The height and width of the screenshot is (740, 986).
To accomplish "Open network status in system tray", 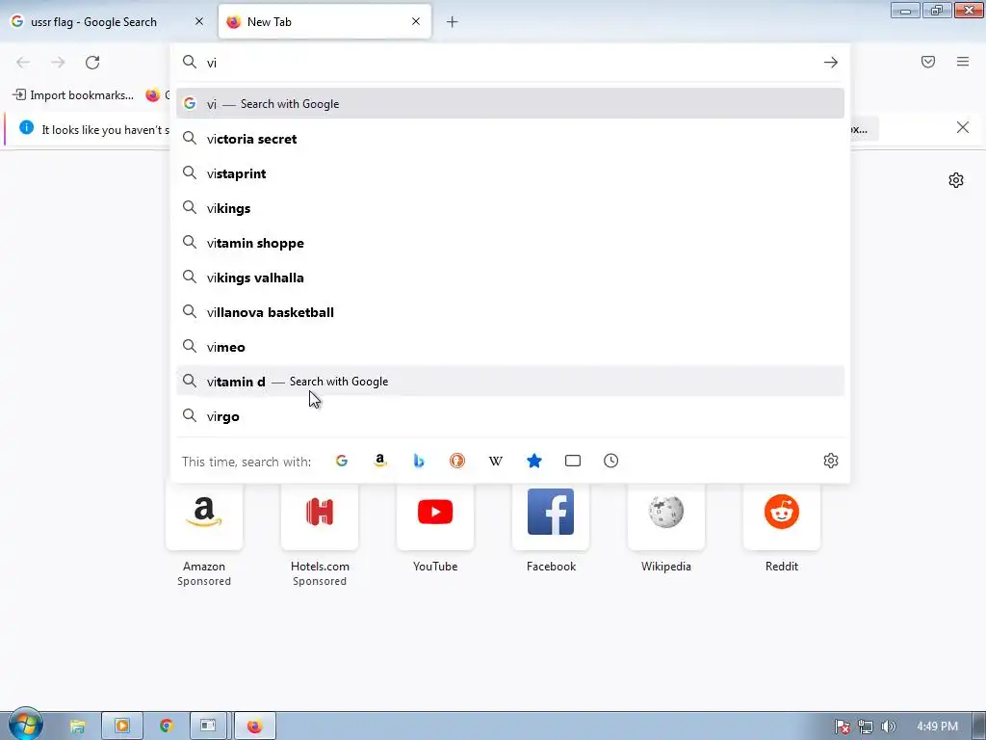I will 866,727.
